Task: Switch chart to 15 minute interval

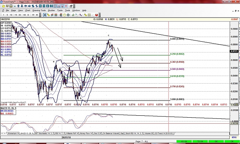Action: [x=16, y=15]
